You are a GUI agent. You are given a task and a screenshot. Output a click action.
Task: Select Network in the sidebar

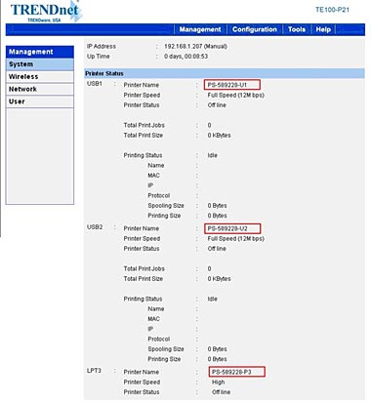tap(40, 89)
